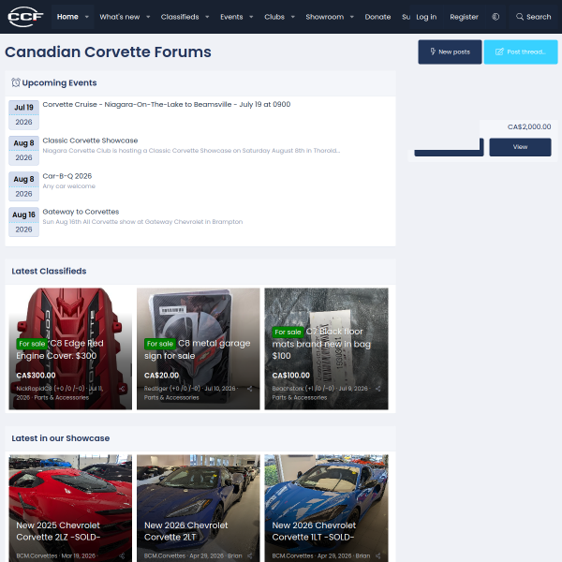Screen dimensions: 562x562
Task: Click the View button under CA$2,000.00
Action: 520,147
